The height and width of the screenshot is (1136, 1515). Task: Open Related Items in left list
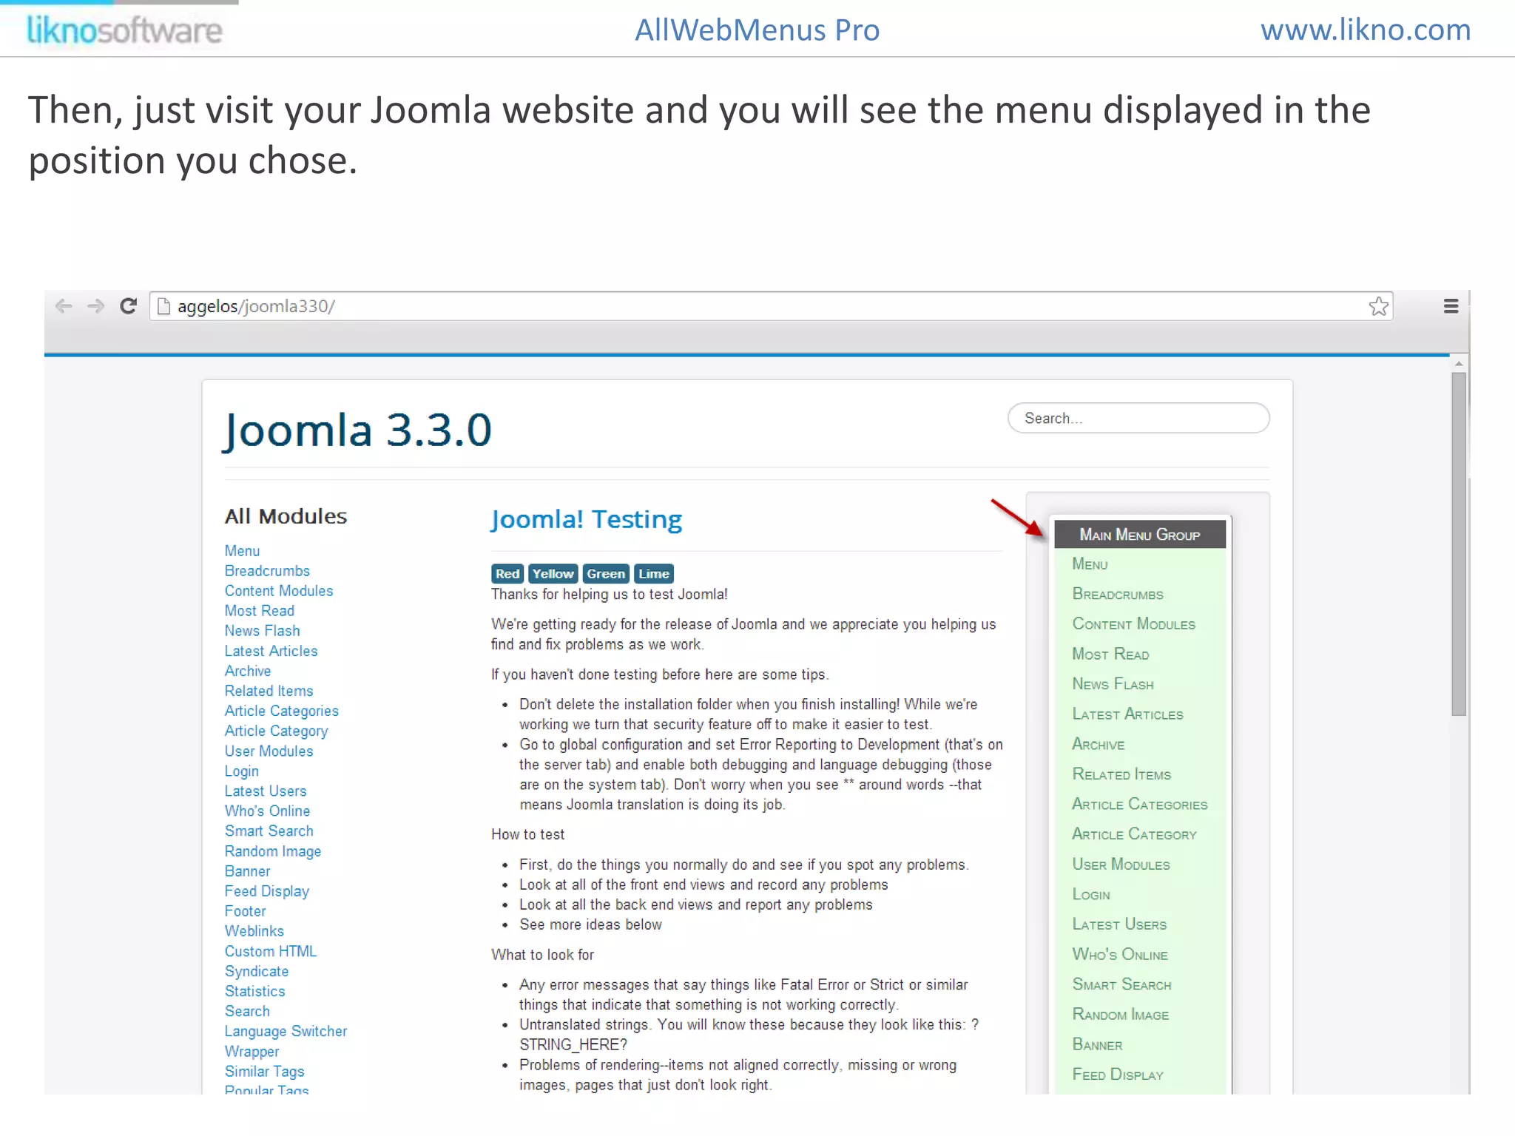click(x=269, y=691)
